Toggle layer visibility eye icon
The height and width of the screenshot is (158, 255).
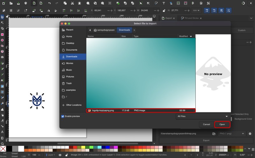[60, 155]
